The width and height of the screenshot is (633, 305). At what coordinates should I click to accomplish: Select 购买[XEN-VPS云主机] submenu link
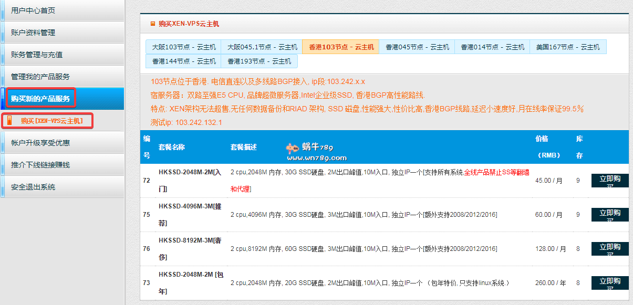51,121
